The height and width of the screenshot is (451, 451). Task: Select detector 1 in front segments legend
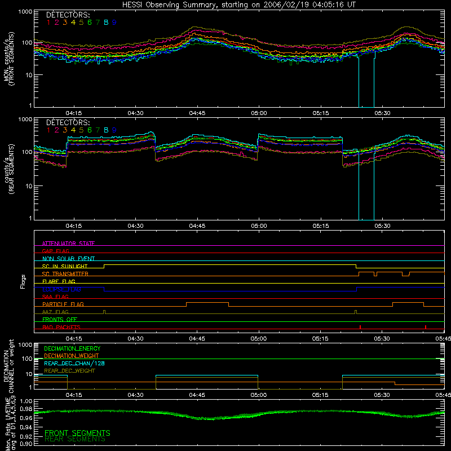tap(48, 23)
